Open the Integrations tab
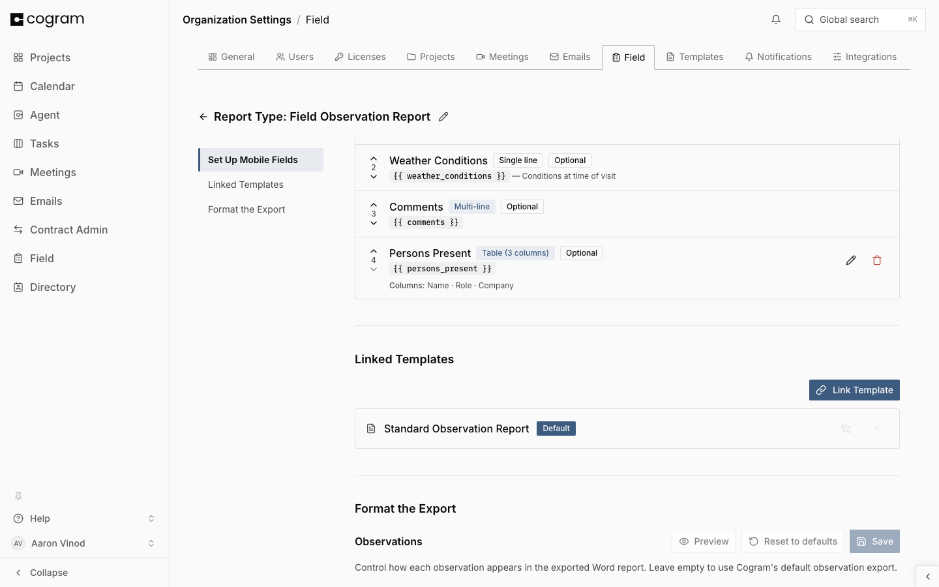The width and height of the screenshot is (939, 587). [x=865, y=57]
